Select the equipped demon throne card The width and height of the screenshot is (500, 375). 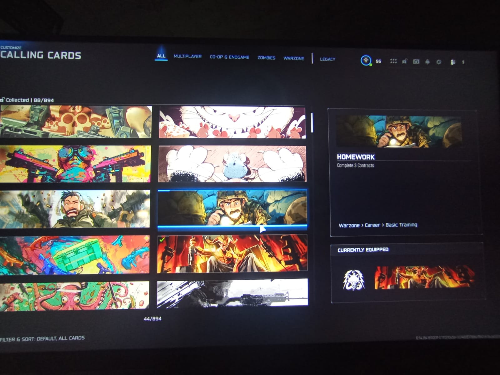(x=232, y=254)
